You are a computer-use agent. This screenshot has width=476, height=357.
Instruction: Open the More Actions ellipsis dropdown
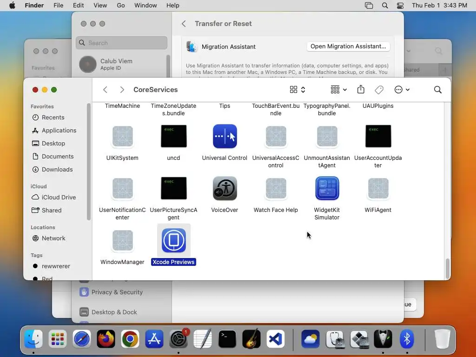point(402,90)
